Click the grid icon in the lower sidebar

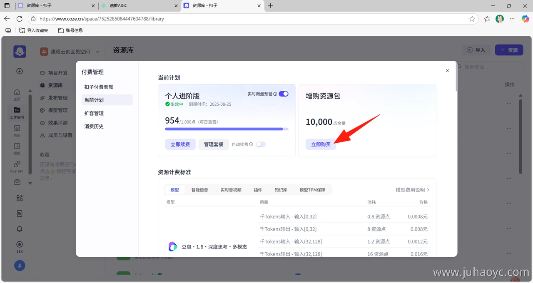20,198
